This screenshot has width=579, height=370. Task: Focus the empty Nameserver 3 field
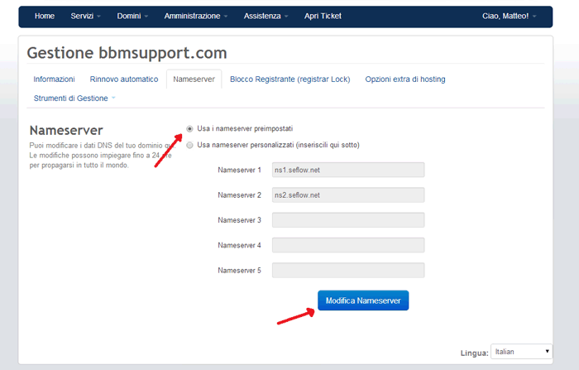pos(347,220)
